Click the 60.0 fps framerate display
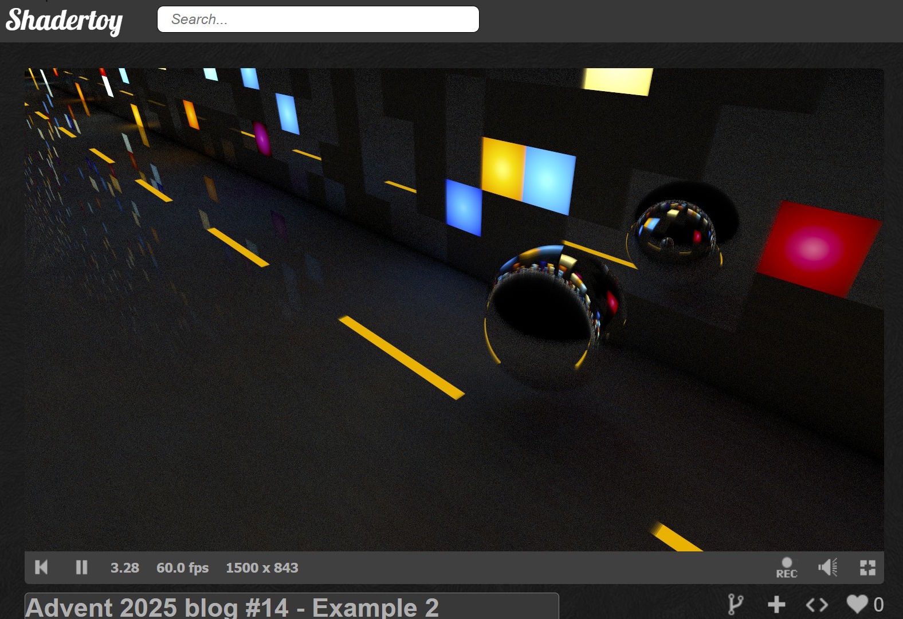Image resolution: width=903 pixels, height=619 pixels. (182, 568)
